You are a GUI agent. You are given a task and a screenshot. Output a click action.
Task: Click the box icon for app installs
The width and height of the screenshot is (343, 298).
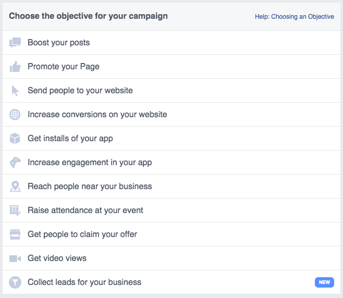pos(15,139)
